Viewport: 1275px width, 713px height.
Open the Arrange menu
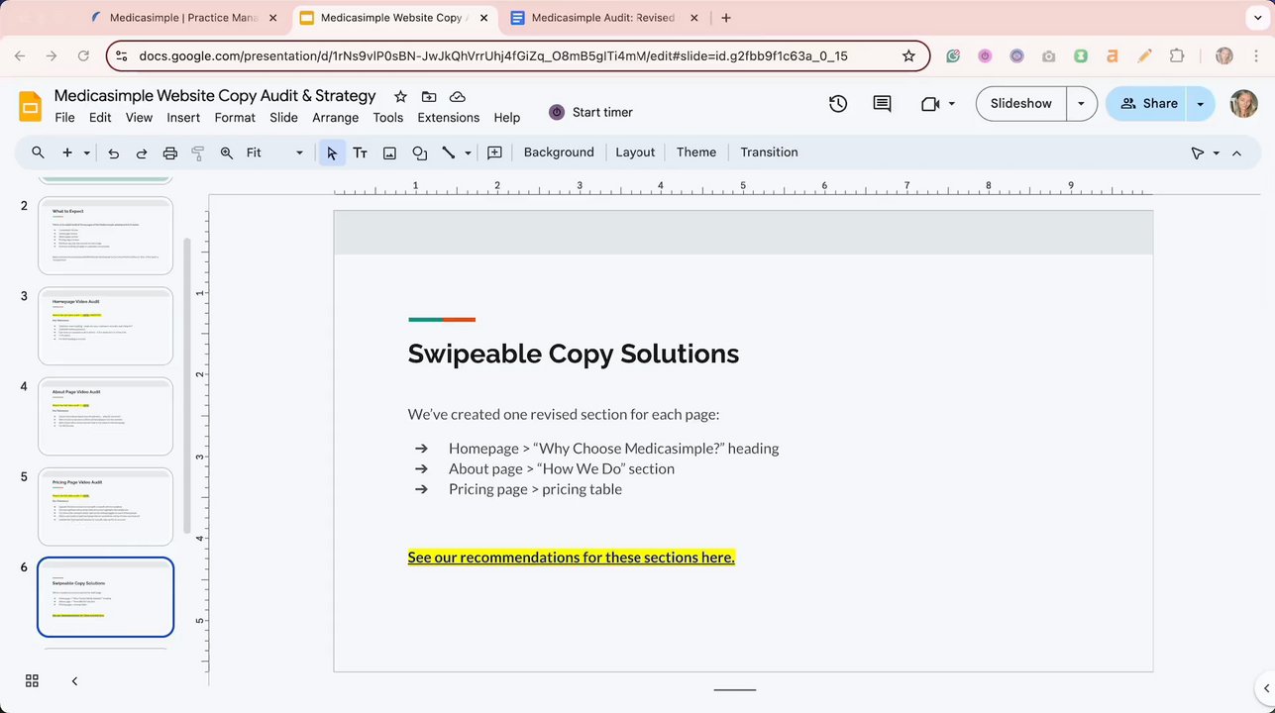pos(336,117)
